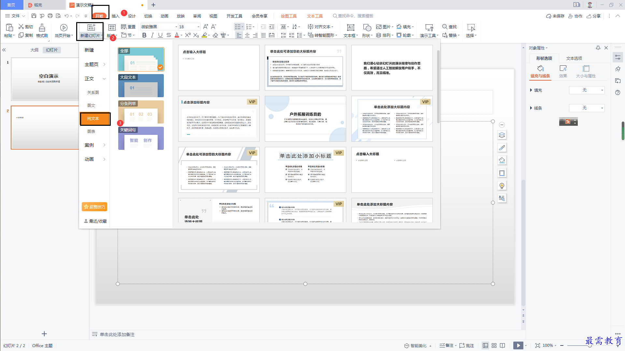Click the Italic formatting icon

coord(152,35)
